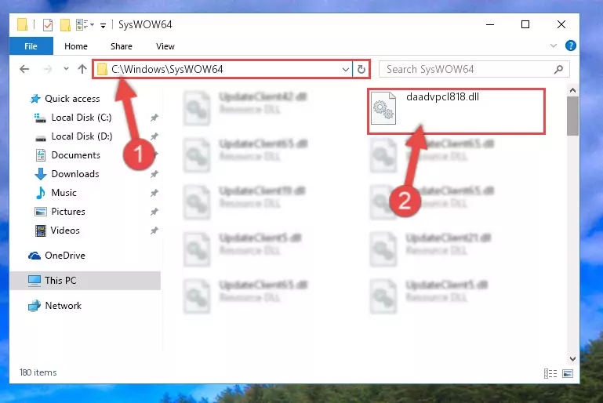Image resolution: width=603 pixels, height=403 pixels.
Task: Switch to Large icons view in status bar
Action: tap(568, 373)
